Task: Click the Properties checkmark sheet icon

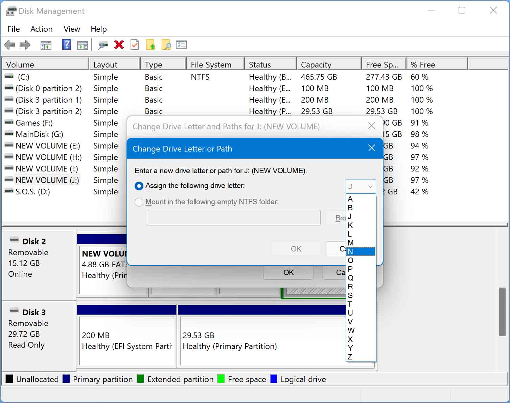Action: point(135,45)
